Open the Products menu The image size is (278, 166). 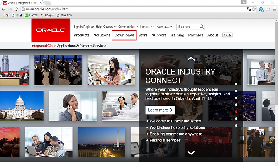coord(81,35)
